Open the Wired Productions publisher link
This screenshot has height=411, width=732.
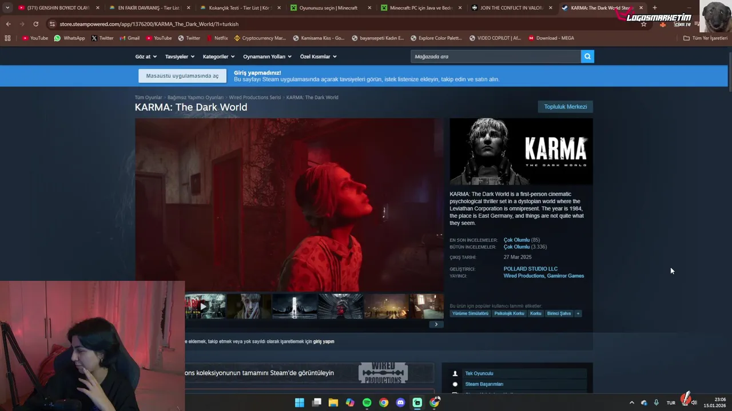524,276
